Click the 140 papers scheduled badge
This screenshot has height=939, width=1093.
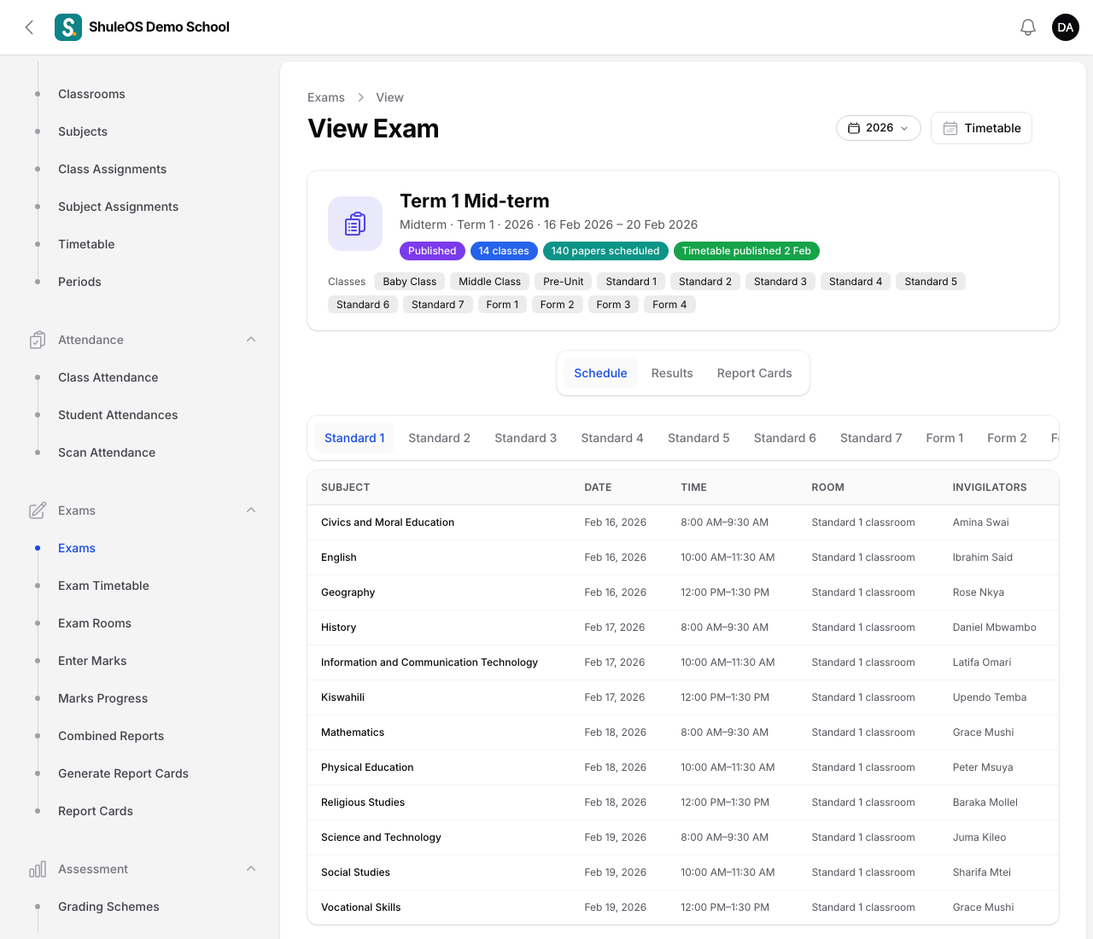click(x=605, y=251)
